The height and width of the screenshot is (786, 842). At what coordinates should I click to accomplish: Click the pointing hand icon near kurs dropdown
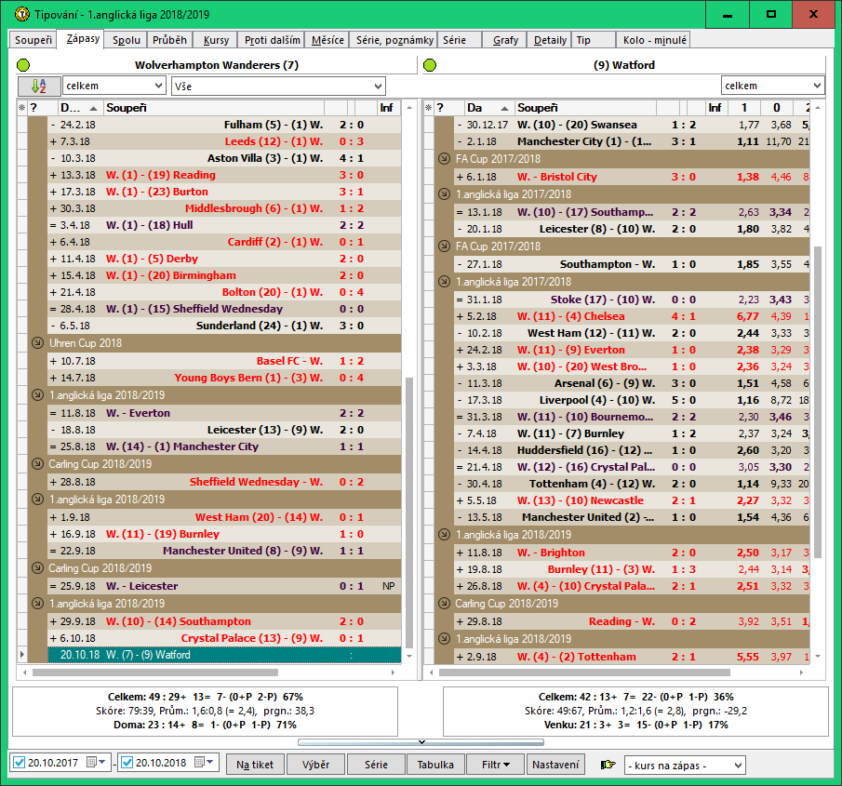coord(608,765)
